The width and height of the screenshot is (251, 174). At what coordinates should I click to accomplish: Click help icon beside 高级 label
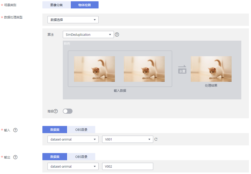56,111
